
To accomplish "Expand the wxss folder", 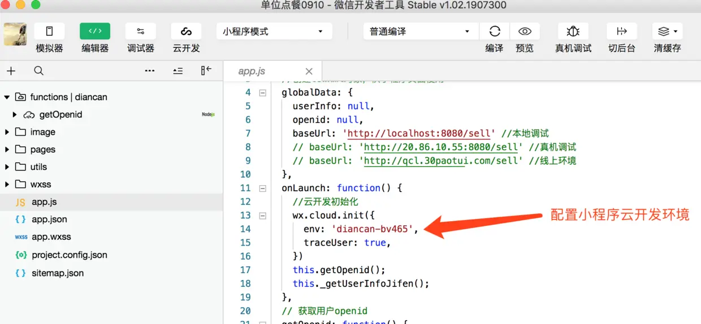I will pos(7,185).
